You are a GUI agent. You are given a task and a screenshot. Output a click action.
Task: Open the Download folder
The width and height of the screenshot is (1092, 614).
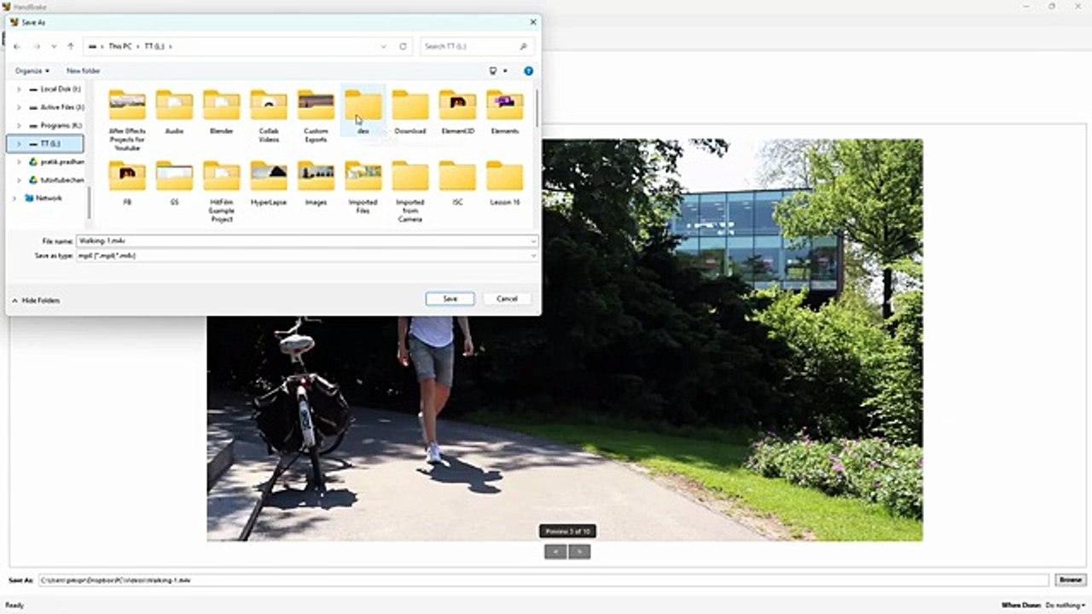point(410,113)
